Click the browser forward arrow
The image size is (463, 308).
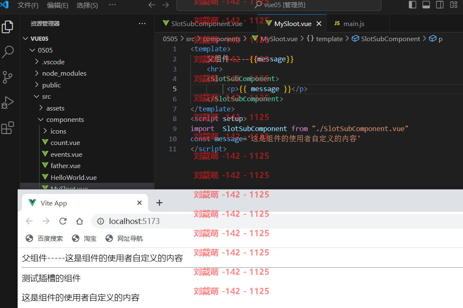pos(46,221)
